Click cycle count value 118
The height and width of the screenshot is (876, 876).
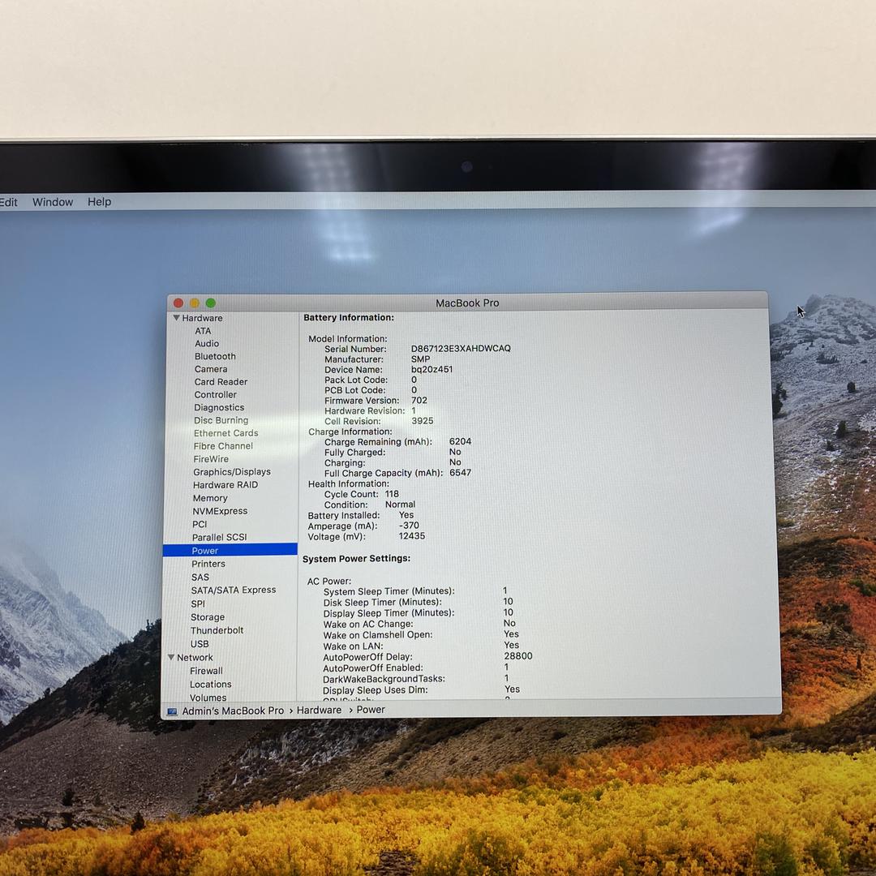(x=393, y=494)
